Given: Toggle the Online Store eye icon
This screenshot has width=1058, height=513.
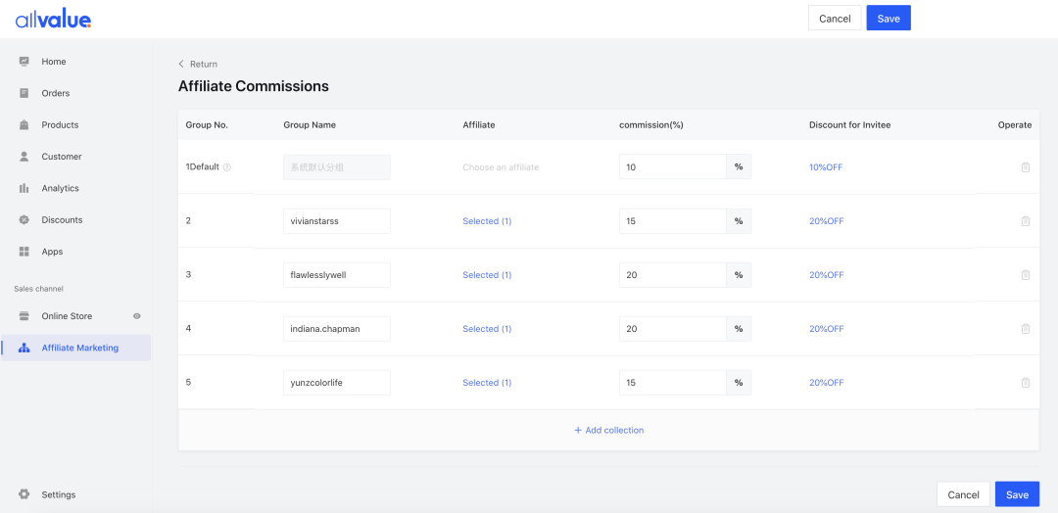Looking at the screenshot, I should (x=137, y=316).
